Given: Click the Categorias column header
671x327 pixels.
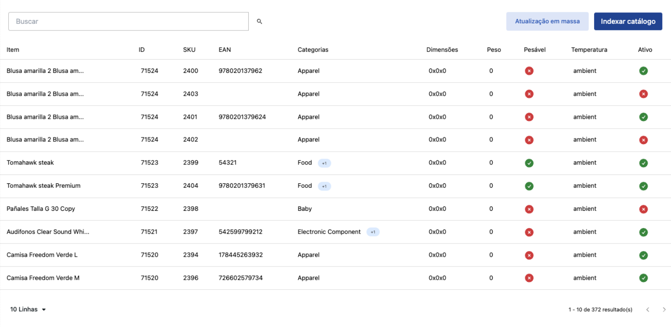Looking at the screenshot, I should click(313, 49).
